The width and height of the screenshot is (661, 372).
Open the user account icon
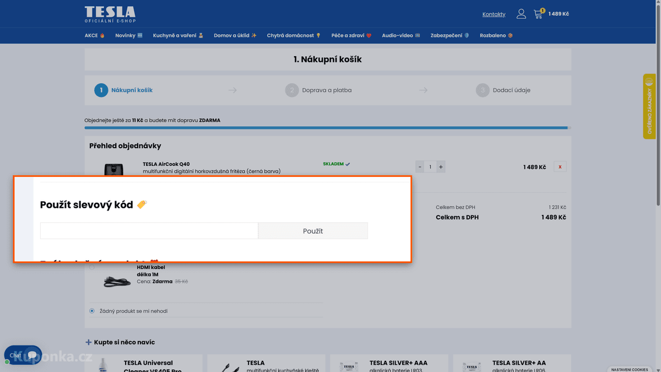521,14
